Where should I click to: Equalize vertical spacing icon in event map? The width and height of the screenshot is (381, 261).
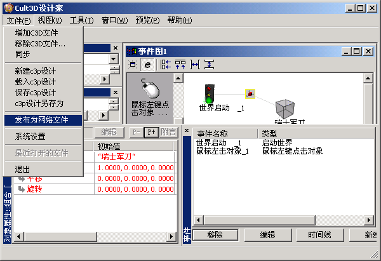point(209,65)
